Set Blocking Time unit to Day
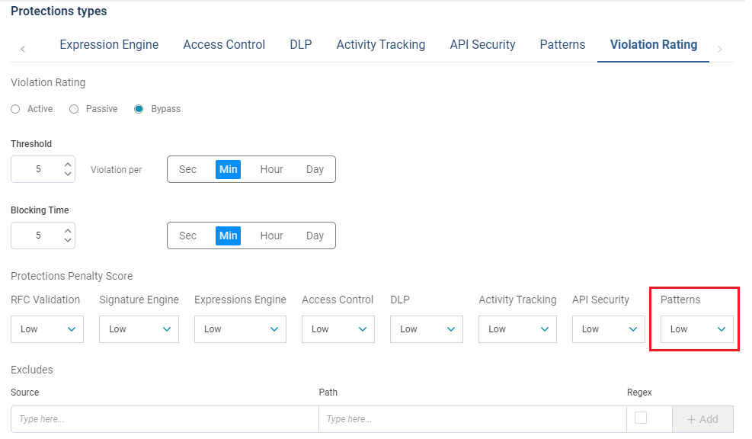The width and height of the screenshot is (752, 439). click(x=315, y=236)
